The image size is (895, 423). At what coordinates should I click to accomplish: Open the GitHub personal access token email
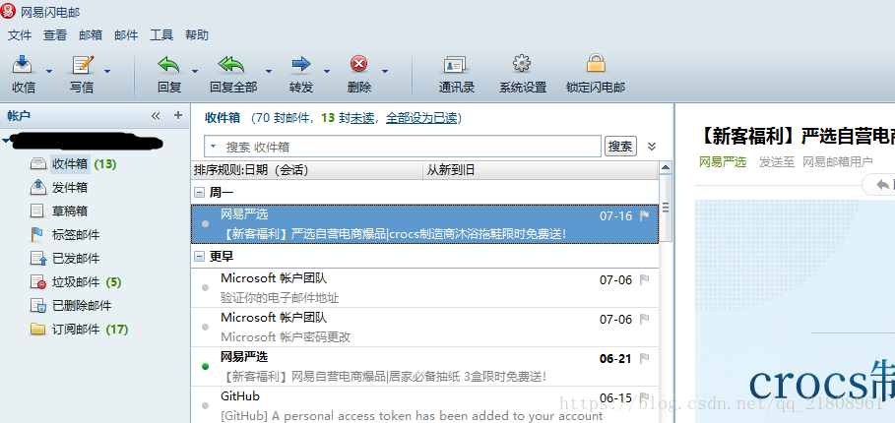coord(424,405)
